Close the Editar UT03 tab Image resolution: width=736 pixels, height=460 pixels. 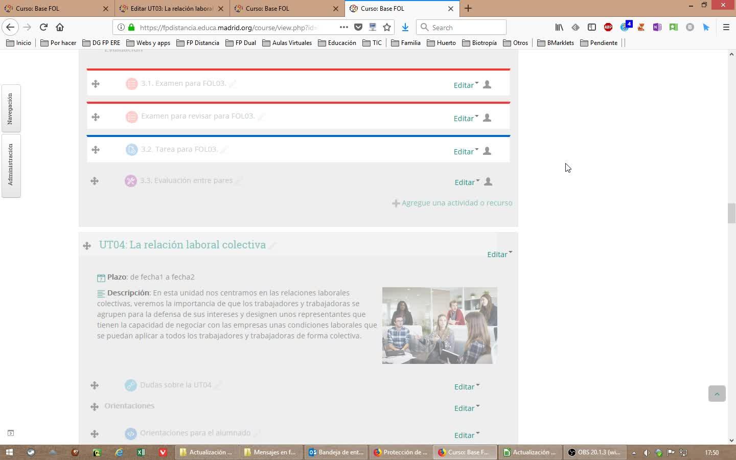click(221, 8)
